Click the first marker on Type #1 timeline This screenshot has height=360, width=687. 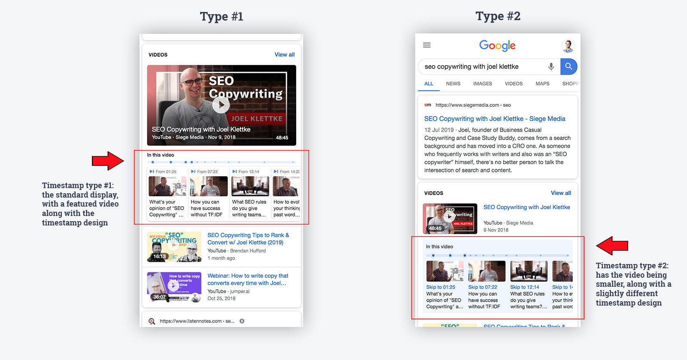pyautogui.click(x=153, y=162)
